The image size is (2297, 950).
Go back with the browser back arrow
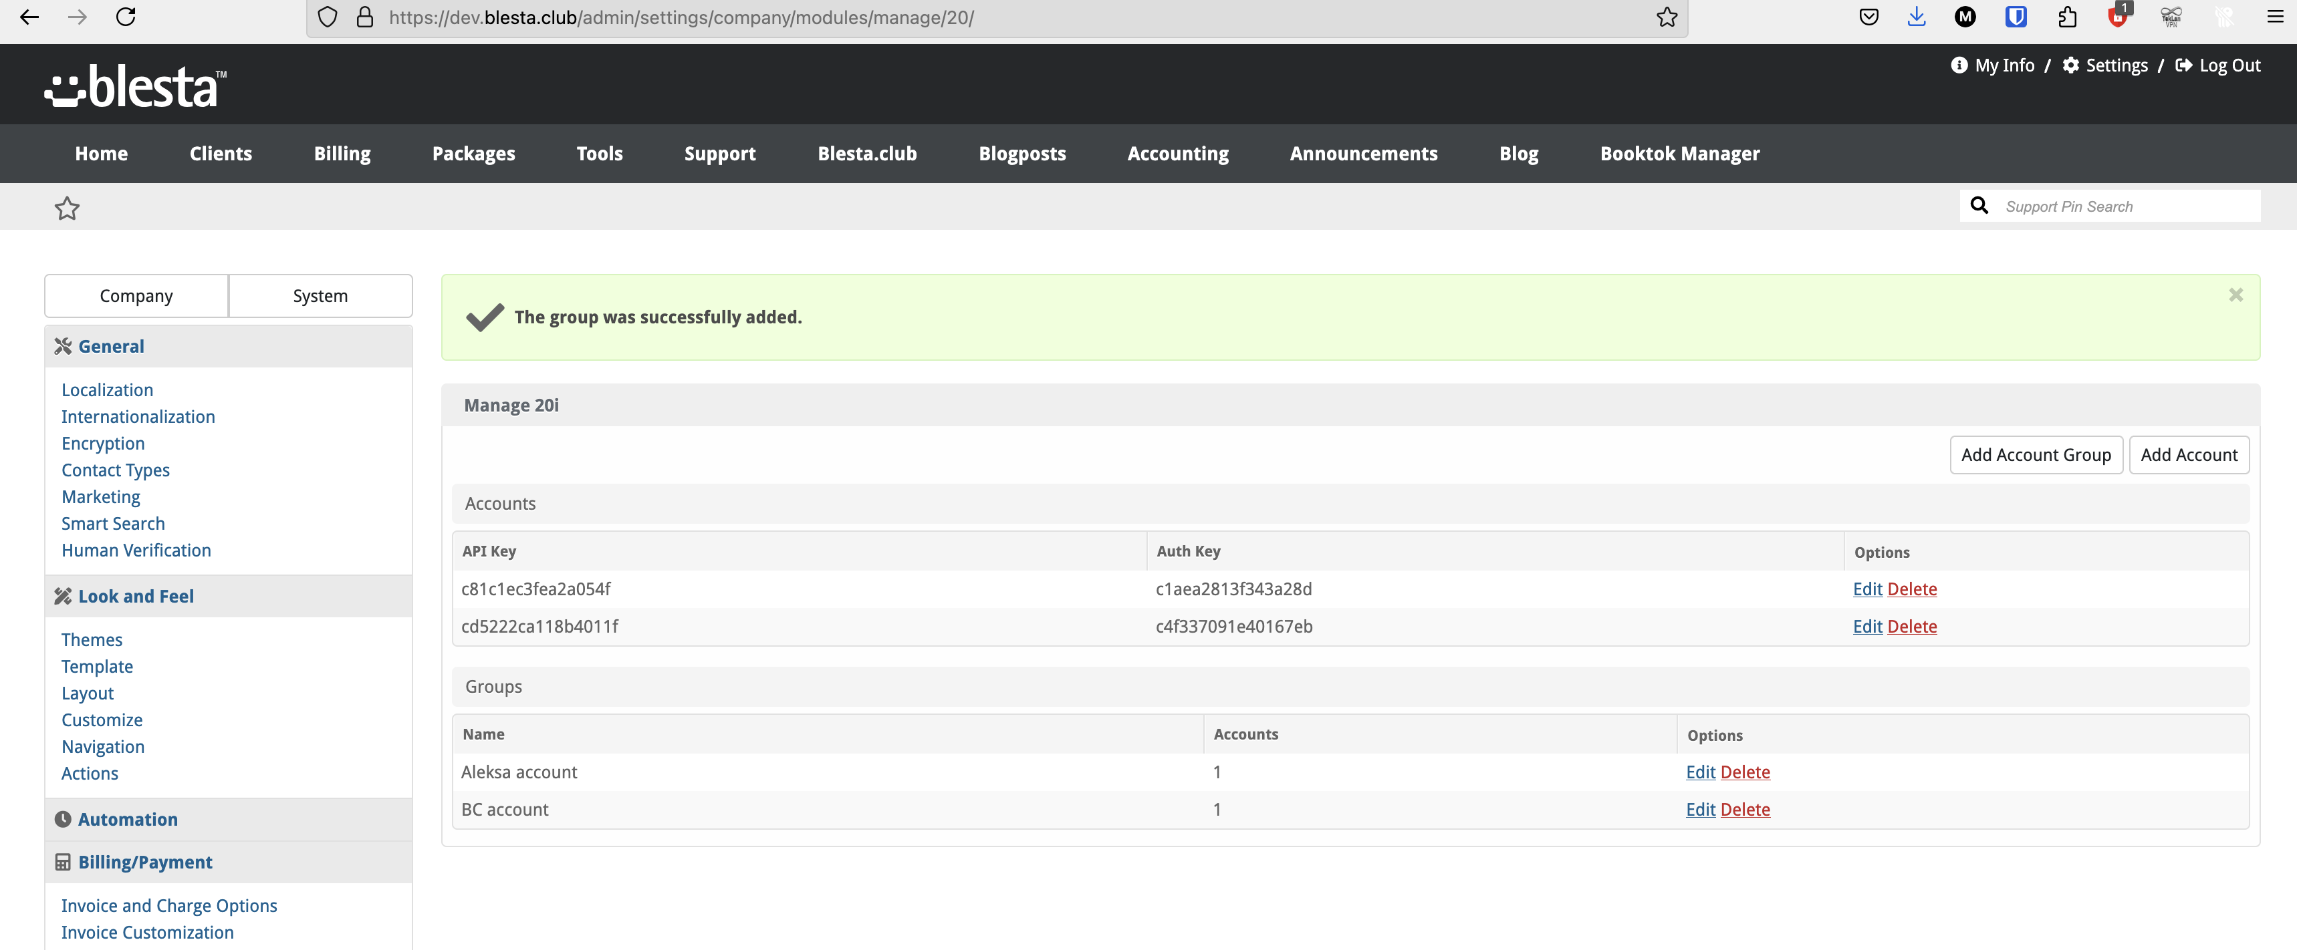coord(29,17)
